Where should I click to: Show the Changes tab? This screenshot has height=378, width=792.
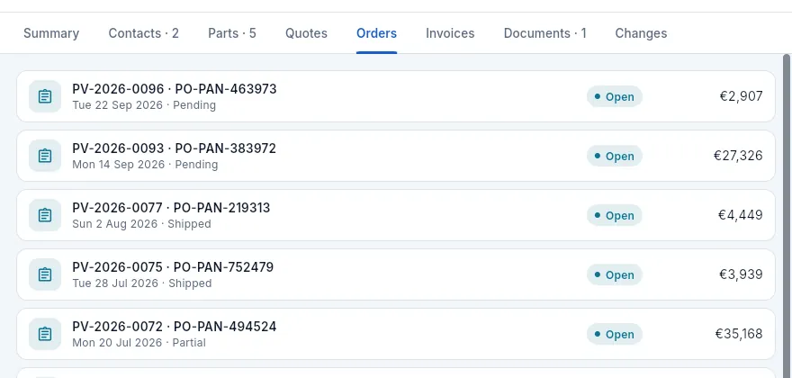tap(641, 33)
